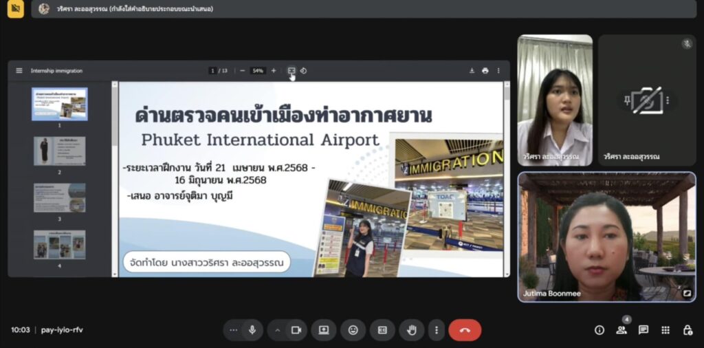Toggle the microphone in the call bar
This screenshot has width=704, height=348.
tap(252, 330)
